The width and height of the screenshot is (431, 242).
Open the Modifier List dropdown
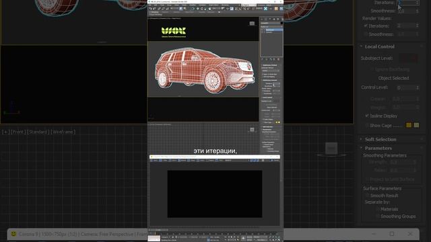pyautogui.click(x=271, y=27)
